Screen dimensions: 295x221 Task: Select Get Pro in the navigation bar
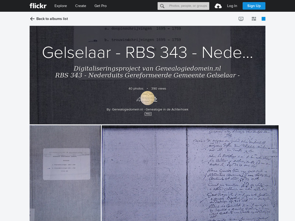pyautogui.click(x=100, y=6)
